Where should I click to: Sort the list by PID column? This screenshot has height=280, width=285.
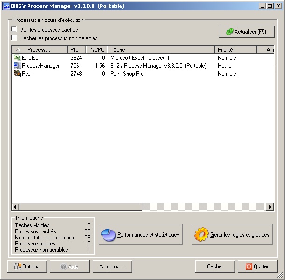77,50
